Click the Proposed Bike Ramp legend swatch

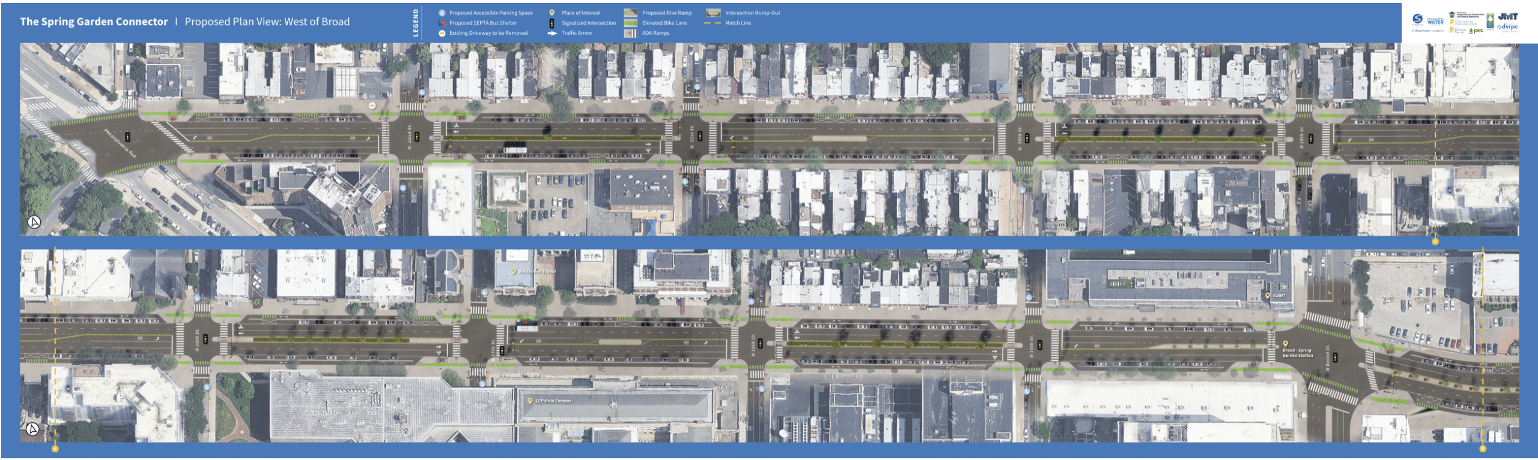[x=630, y=13]
